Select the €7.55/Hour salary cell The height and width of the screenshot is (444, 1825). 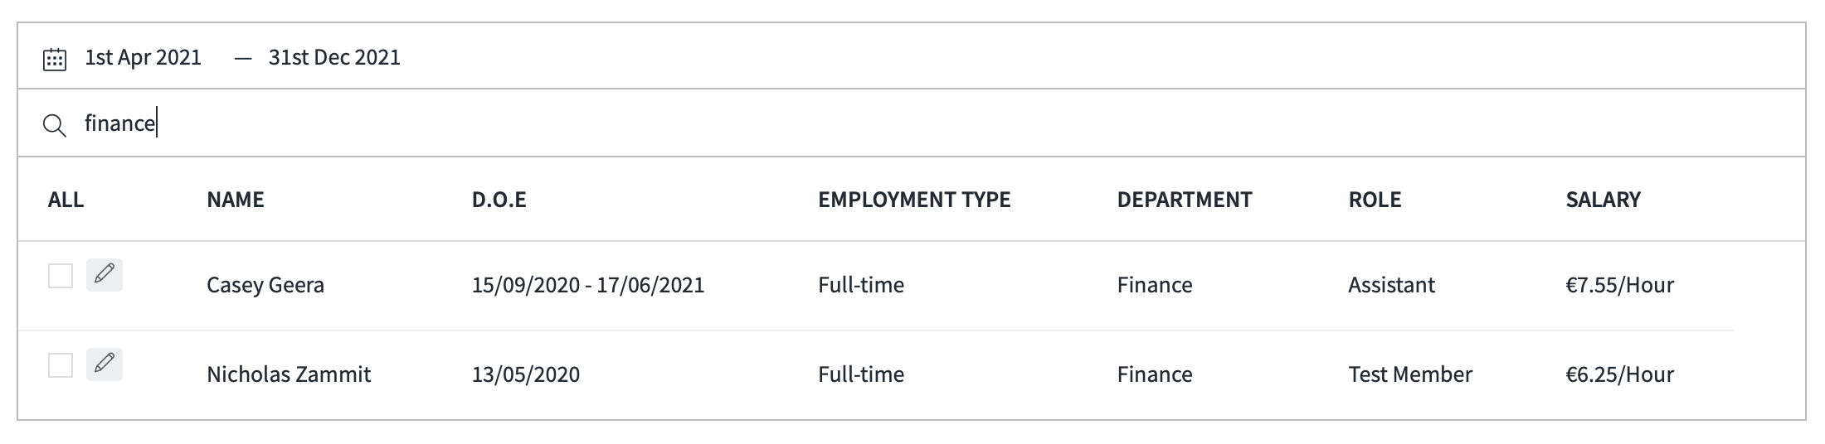[x=1619, y=285]
